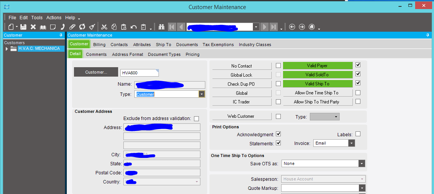Click the Delete X icon in toolbar

[x=33, y=27]
